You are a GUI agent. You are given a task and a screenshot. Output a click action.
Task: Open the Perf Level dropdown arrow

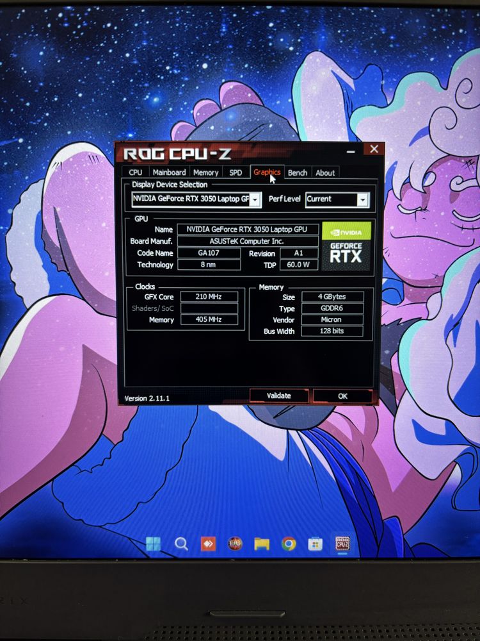(362, 199)
